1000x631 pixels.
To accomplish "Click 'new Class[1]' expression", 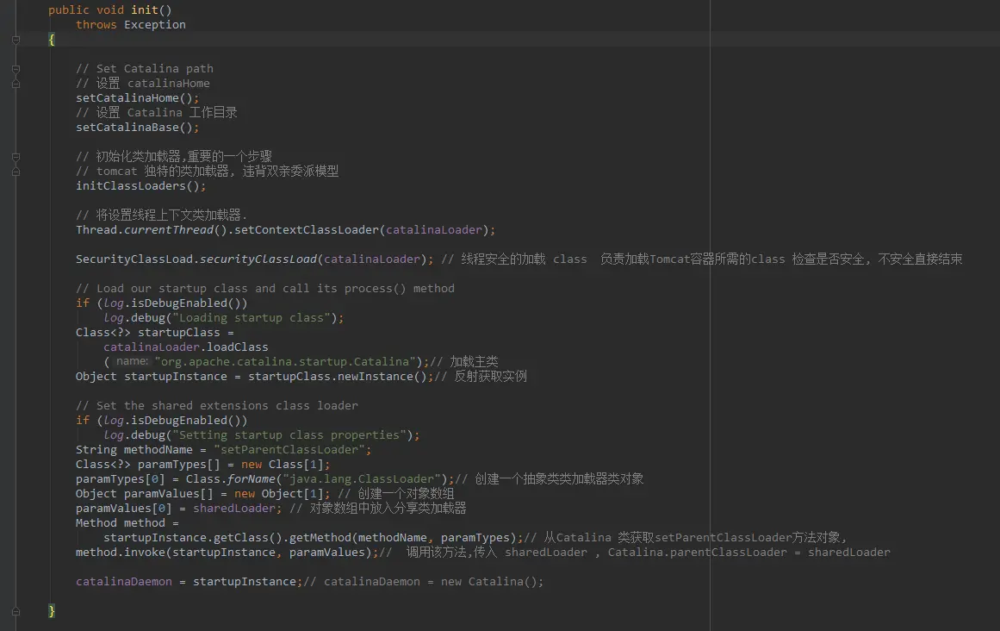I will 283,465.
